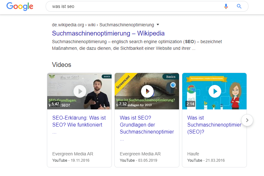
Task: Open 'Was ist Suchmaschinenoptimier (SEO)?' video title
Action: (214, 125)
